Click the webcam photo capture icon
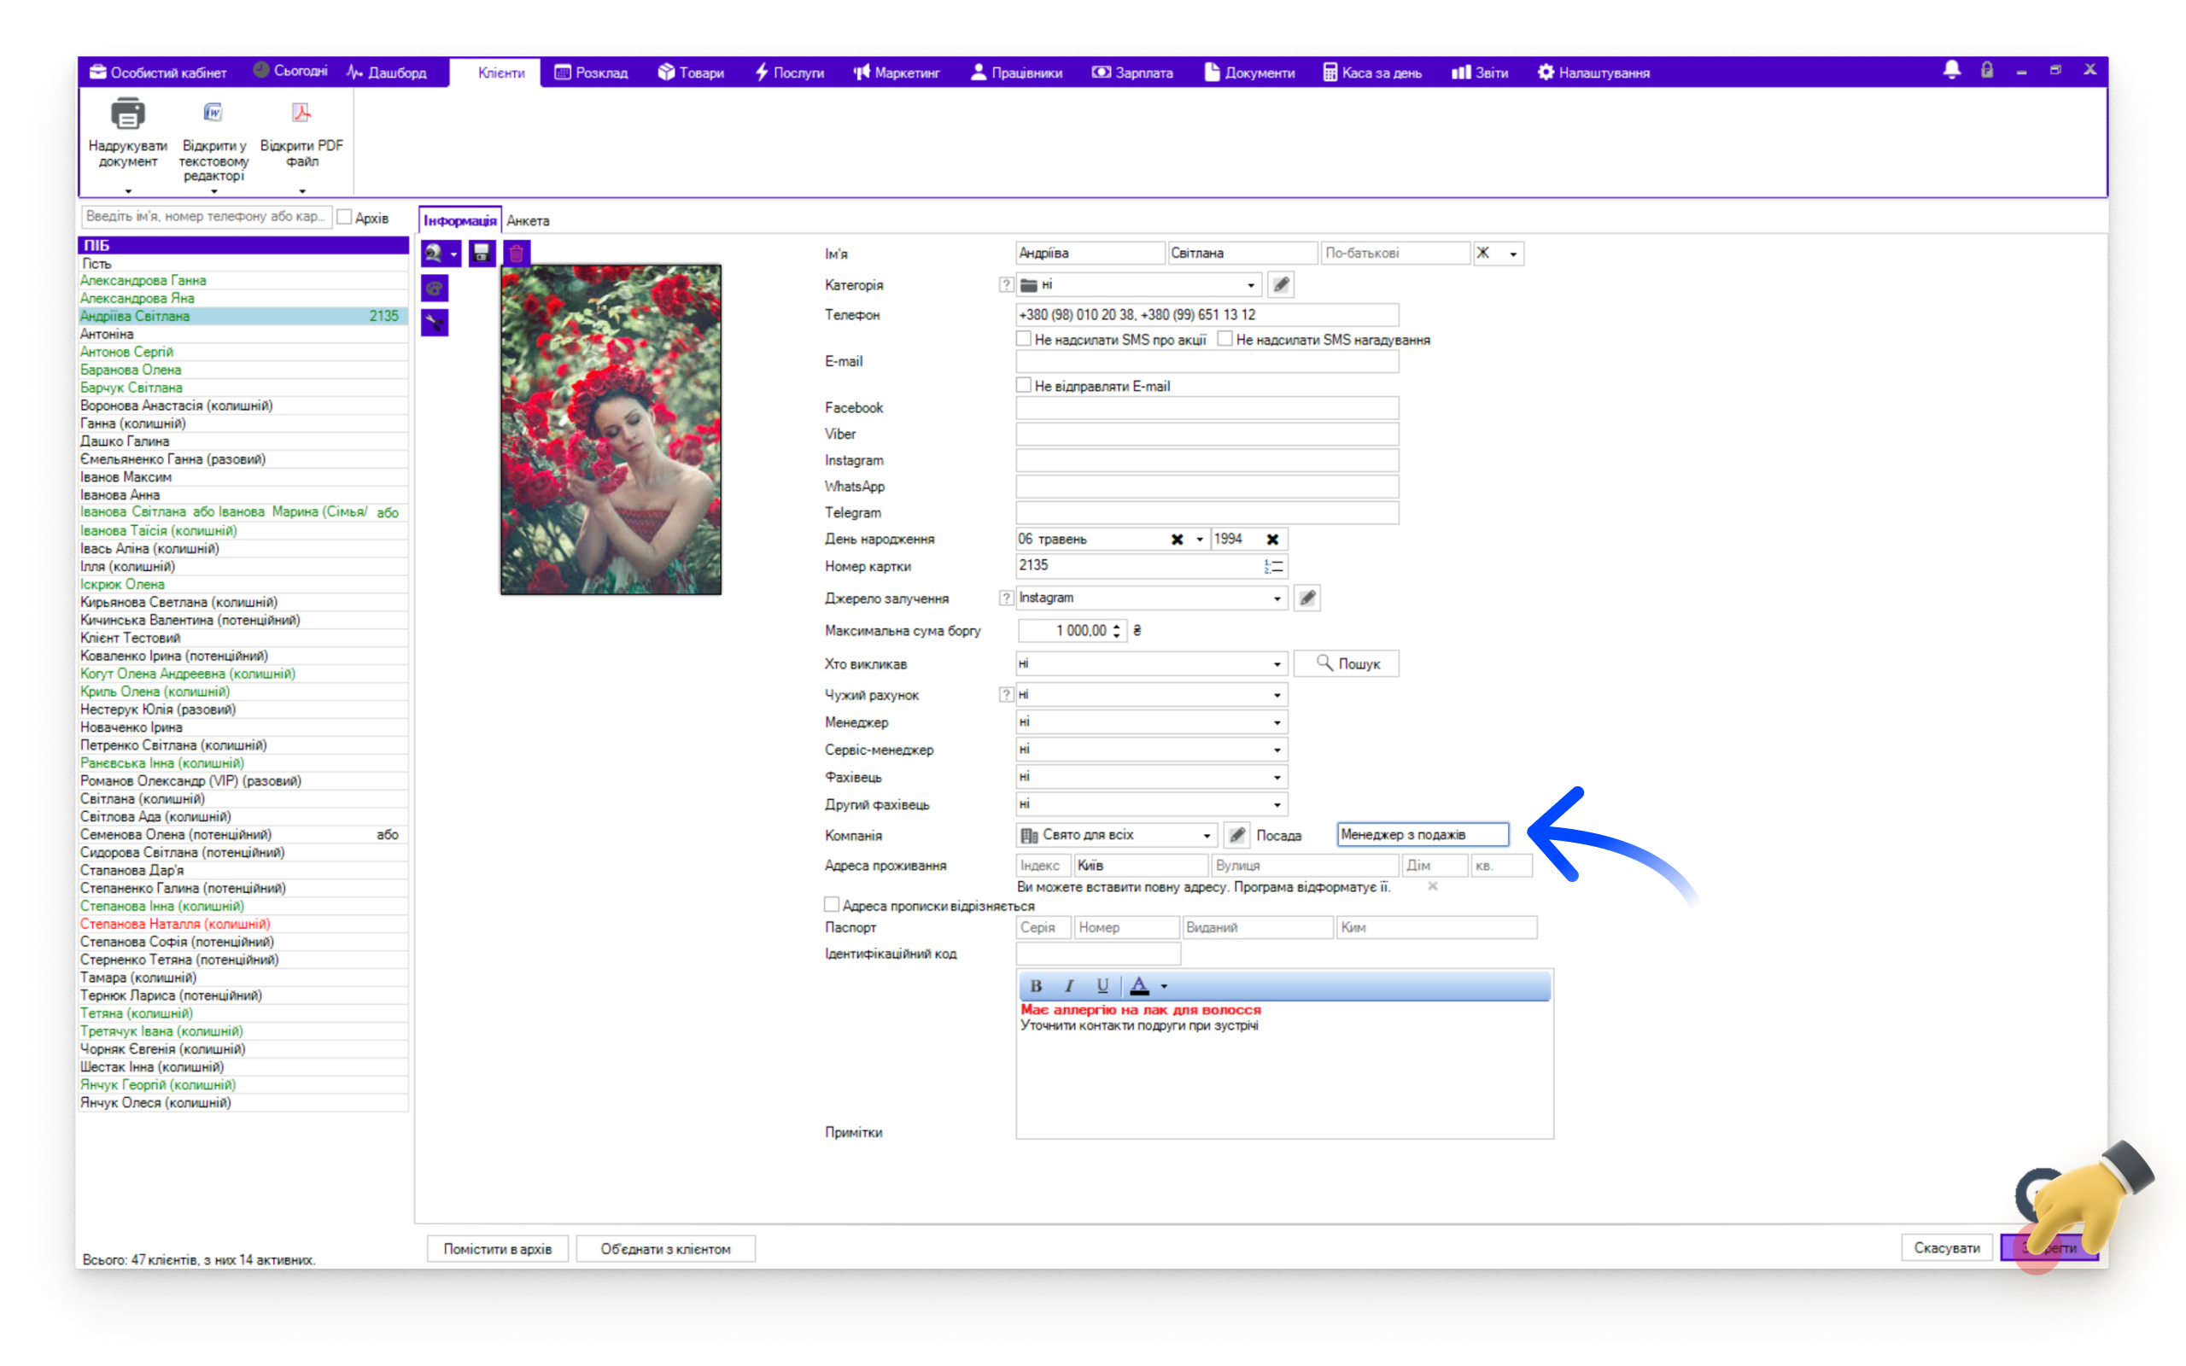The image size is (2186, 1366). 435,254
